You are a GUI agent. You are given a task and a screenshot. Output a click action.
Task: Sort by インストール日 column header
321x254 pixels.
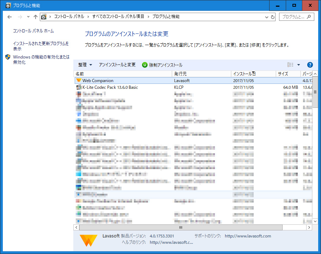point(254,74)
